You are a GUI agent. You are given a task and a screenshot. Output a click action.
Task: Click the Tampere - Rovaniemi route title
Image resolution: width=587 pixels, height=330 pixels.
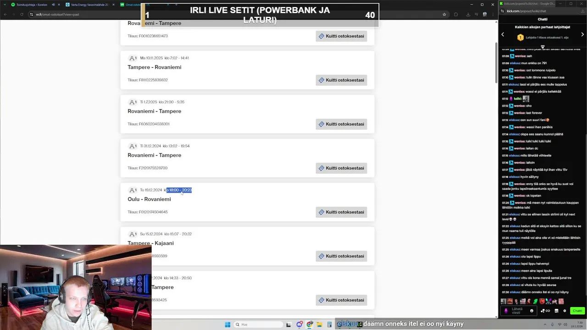(154, 67)
